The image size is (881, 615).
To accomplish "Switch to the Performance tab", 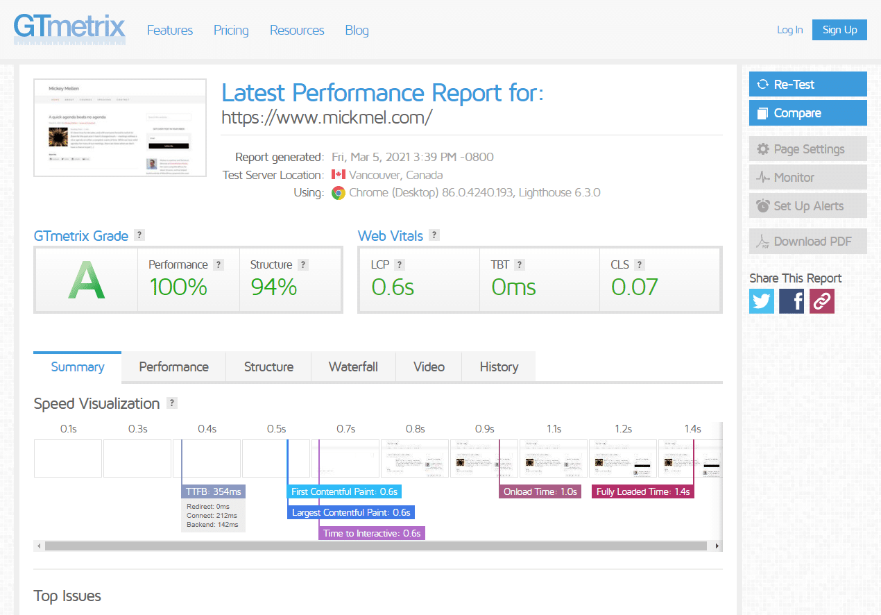I will coord(174,367).
